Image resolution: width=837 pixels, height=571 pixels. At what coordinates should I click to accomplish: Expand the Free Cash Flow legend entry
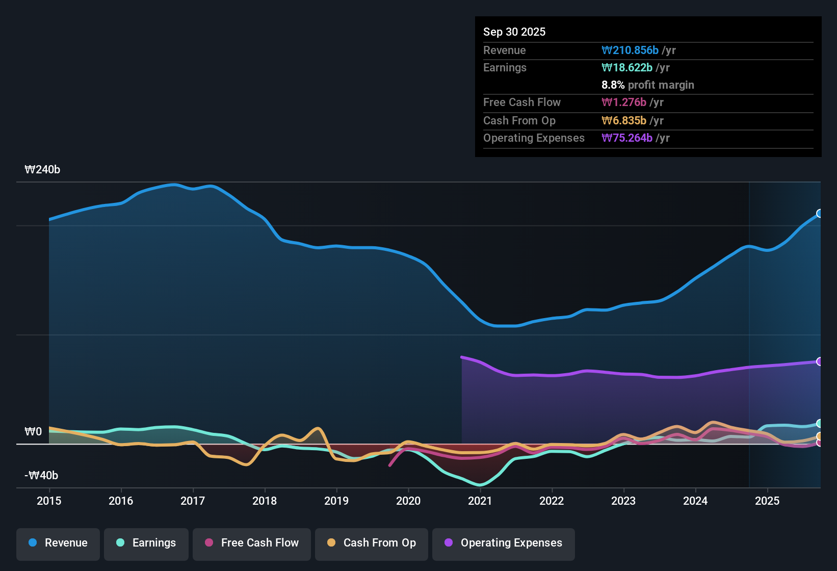[x=251, y=543]
